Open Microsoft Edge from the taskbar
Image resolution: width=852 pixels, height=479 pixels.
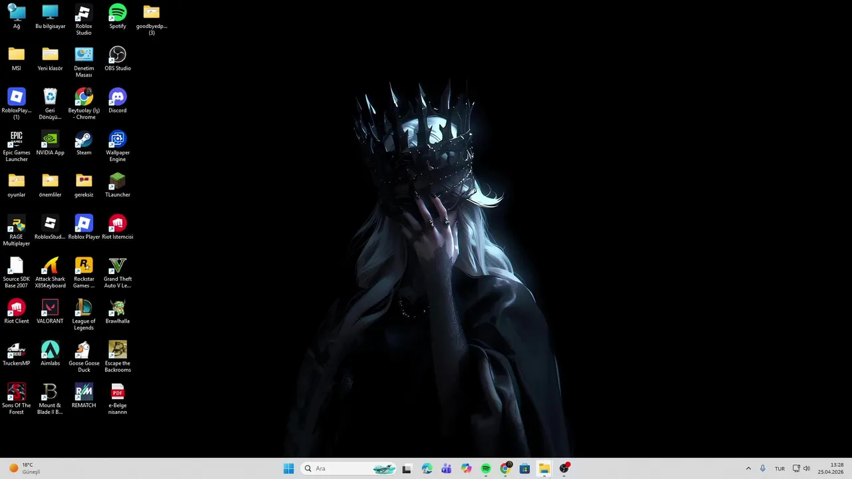click(427, 468)
